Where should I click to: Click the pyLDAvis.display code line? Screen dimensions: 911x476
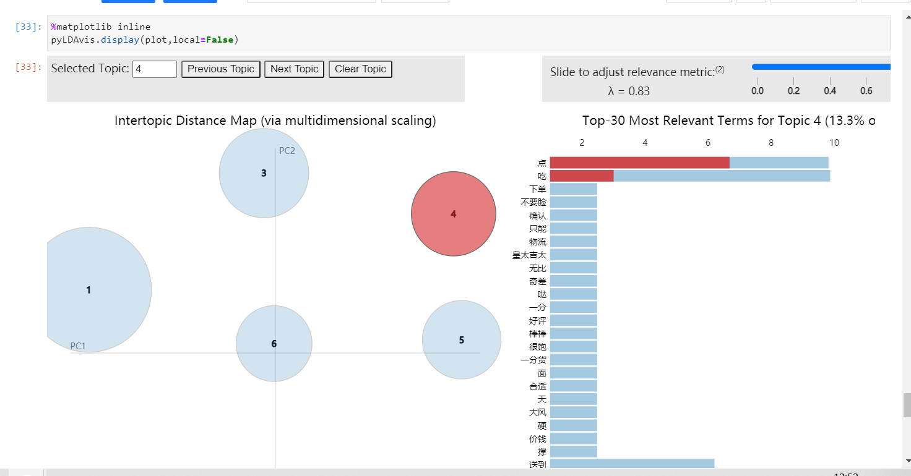click(145, 40)
